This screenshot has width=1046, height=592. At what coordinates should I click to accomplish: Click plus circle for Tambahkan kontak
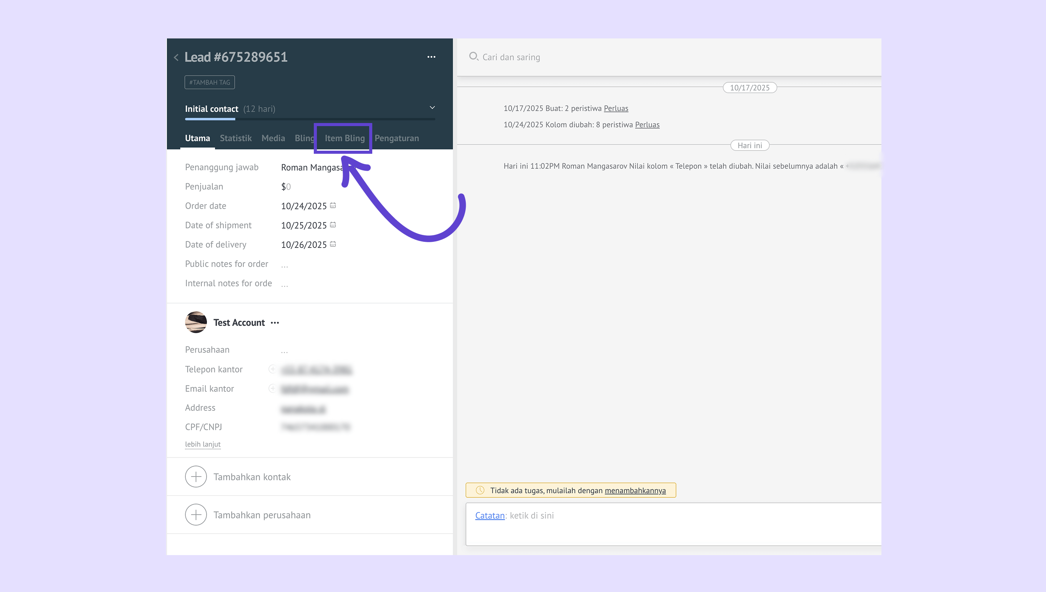(196, 477)
